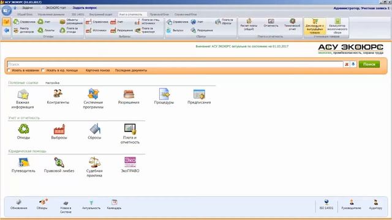Open the Правовой ликбез shortcut
Viewport: 392px width, 220px height.
[59, 165]
